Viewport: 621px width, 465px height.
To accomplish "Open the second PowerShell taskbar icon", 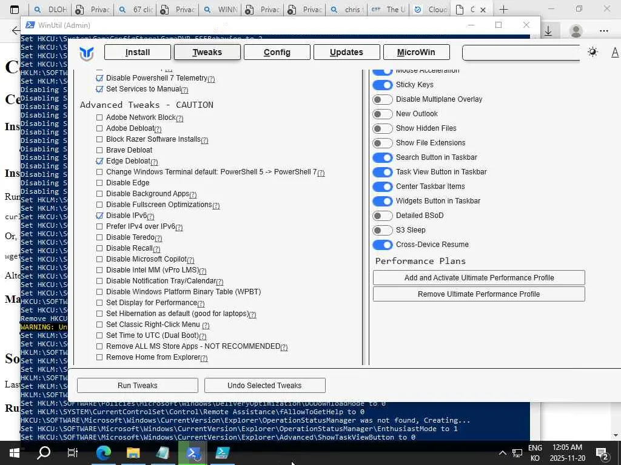I will pos(222,453).
